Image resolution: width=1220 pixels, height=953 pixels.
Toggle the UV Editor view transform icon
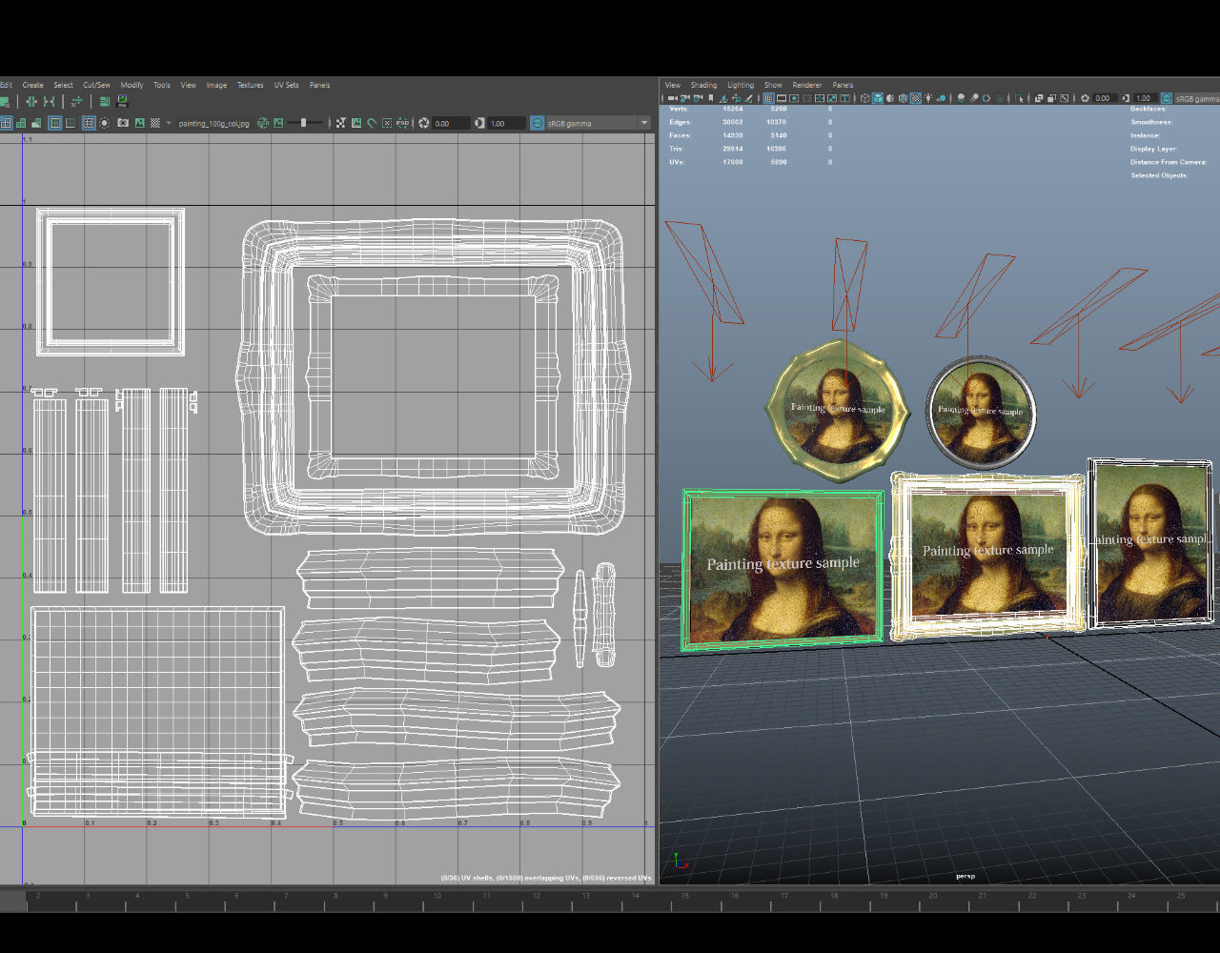tap(537, 123)
